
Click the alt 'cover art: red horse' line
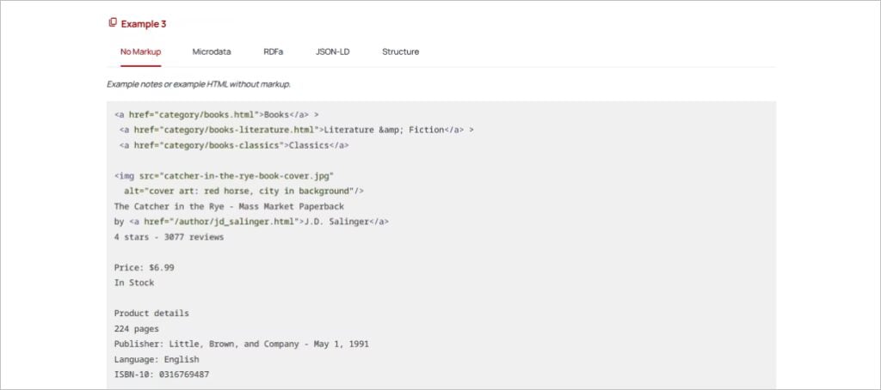click(243, 191)
